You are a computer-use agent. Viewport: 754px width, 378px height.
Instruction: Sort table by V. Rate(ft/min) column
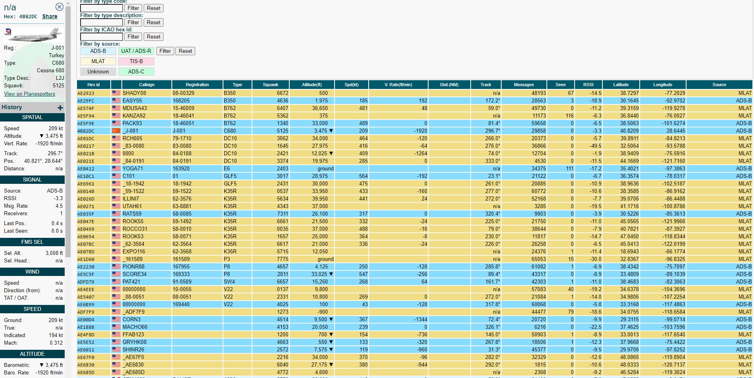398,85
